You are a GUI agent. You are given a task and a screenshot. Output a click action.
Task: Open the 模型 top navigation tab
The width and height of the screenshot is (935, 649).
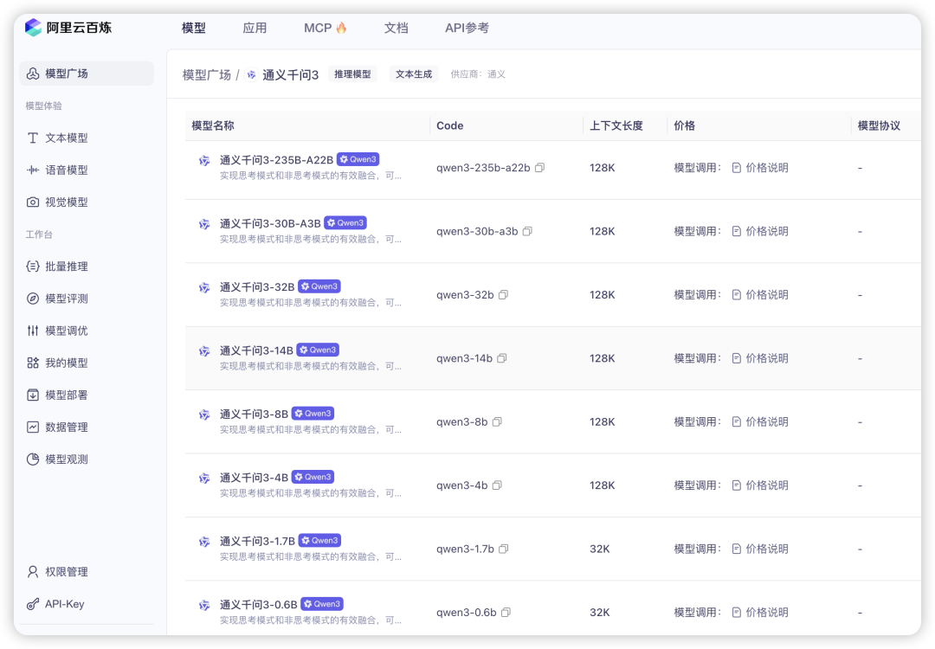pos(194,28)
